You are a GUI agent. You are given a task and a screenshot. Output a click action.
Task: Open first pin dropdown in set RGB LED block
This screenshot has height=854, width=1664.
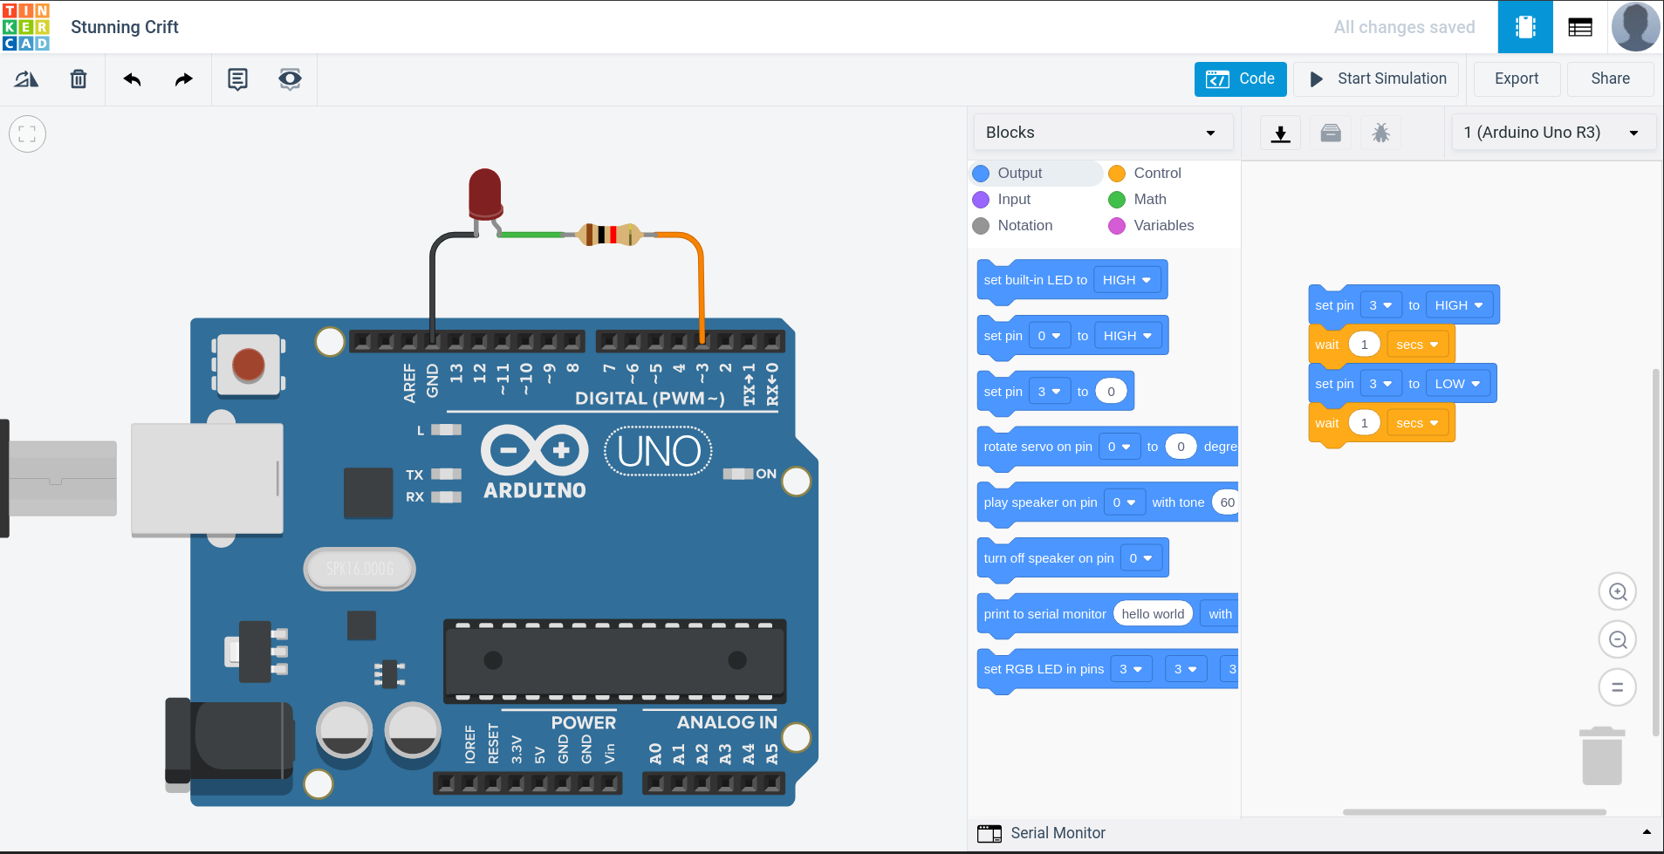(1132, 669)
